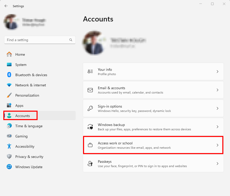Go to Gaming settings
The width and height of the screenshot is (230, 196).
click(40, 136)
